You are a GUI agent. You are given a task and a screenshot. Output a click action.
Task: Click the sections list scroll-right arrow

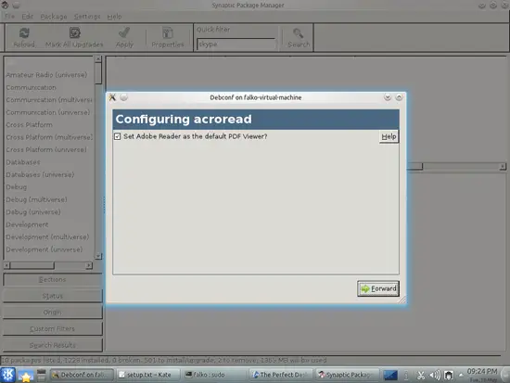coord(89,265)
